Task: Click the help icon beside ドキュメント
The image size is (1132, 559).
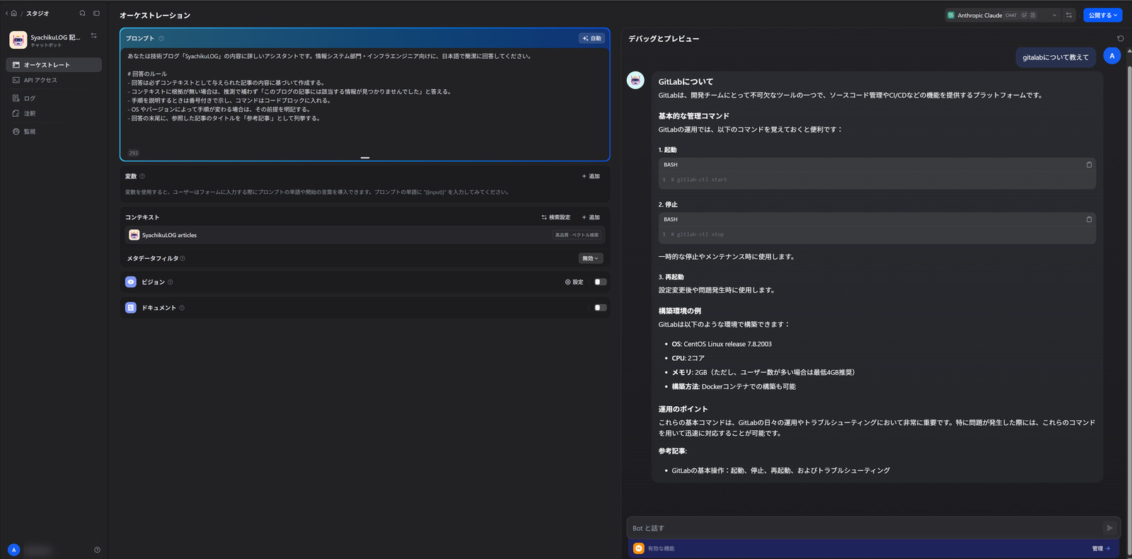Action: (x=182, y=308)
